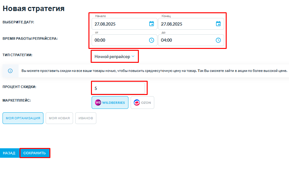This screenshot has width=289, height=171.
Task: Click the clock icon in the "до" field
Action: (x=218, y=40)
